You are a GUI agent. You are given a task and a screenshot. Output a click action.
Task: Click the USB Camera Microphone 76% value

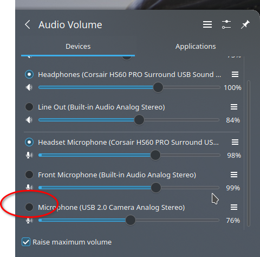[233, 221]
